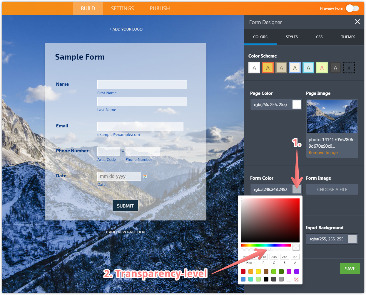
Task: Select the orange-bordered yellow color scheme
Action: (x=268, y=68)
